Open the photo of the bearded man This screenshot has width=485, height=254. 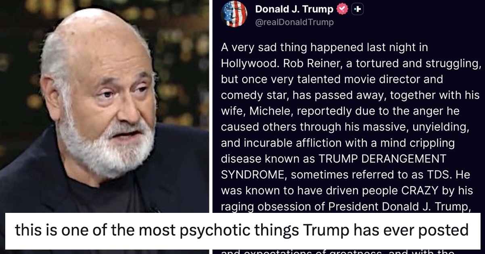(105, 107)
